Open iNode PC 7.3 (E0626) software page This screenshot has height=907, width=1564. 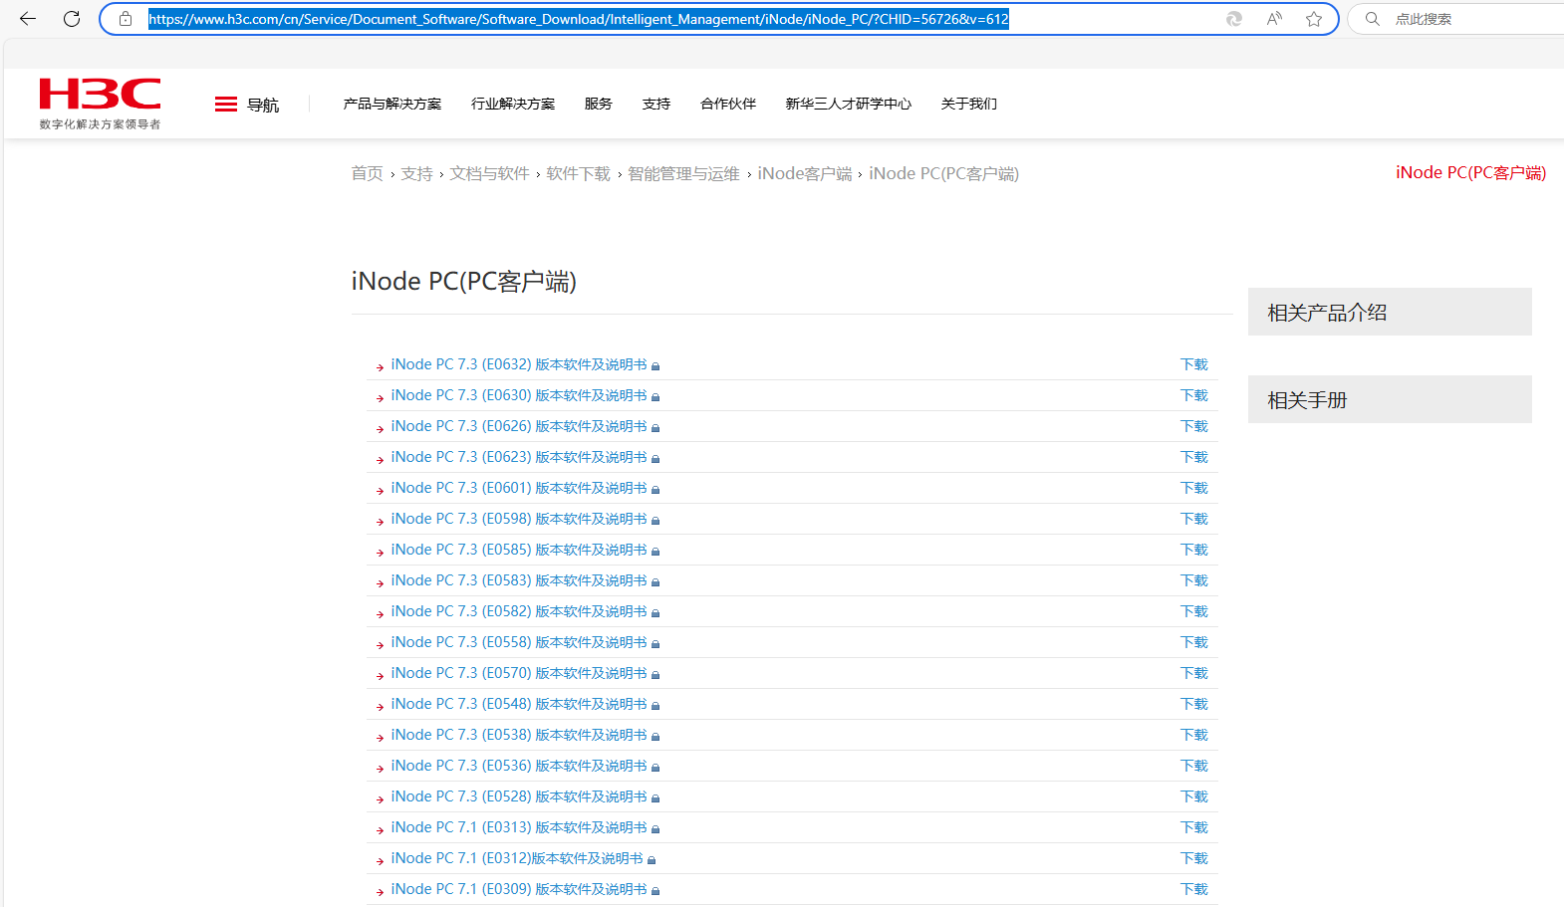[519, 426]
